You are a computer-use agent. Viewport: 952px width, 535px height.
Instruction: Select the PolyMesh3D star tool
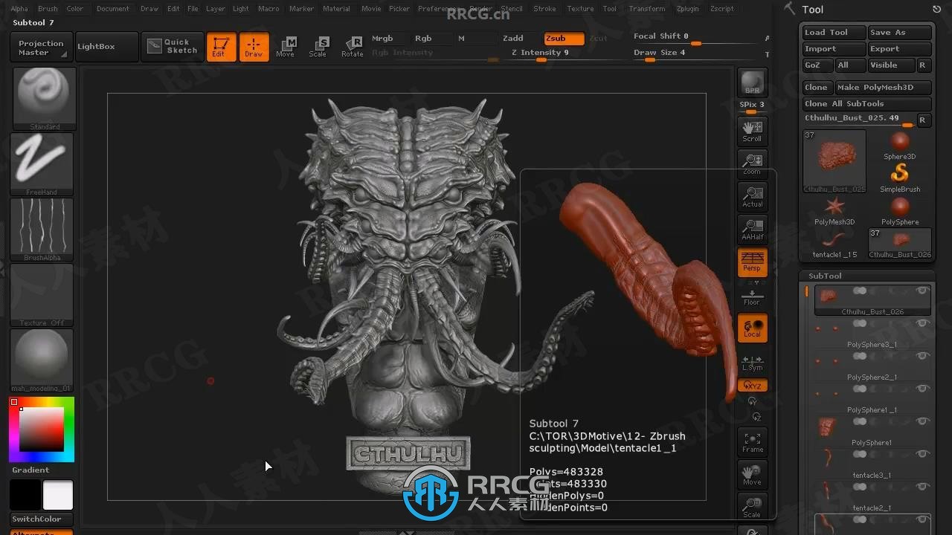pos(834,211)
